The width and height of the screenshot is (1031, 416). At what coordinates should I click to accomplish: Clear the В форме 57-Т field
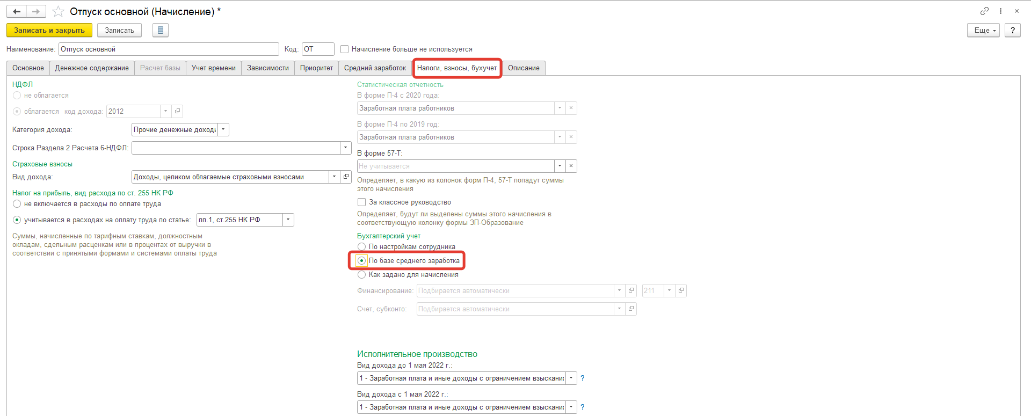pyautogui.click(x=571, y=166)
